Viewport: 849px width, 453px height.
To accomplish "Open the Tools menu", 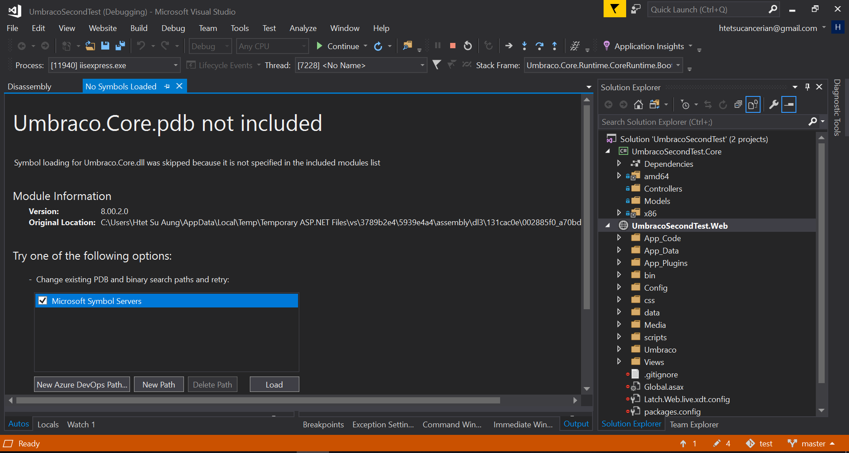I will [x=240, y=28].
